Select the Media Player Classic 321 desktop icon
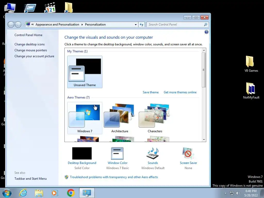 (50, 7)
